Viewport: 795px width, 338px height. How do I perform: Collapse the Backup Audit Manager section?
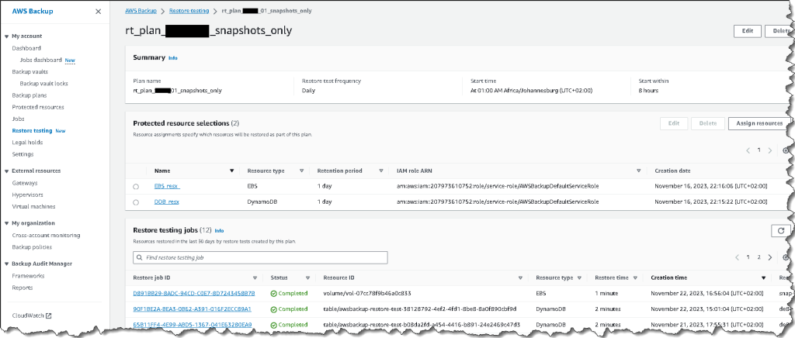click(6, 264)
